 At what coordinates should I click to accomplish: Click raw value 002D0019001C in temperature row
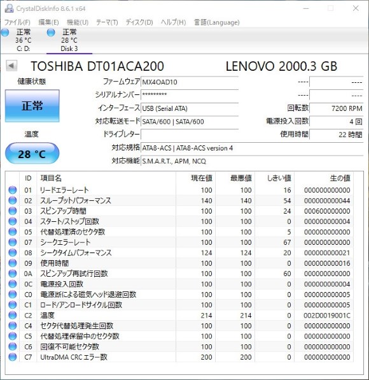326,316
